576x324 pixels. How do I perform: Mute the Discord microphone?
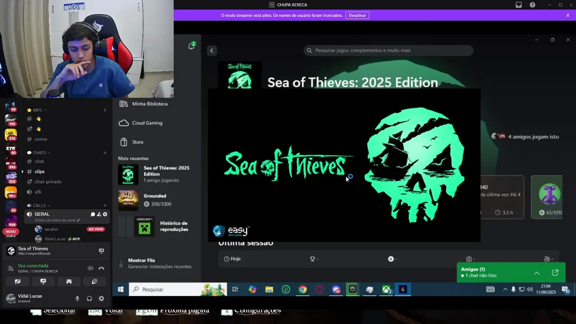pyautogui.click(x=77, y=299)
